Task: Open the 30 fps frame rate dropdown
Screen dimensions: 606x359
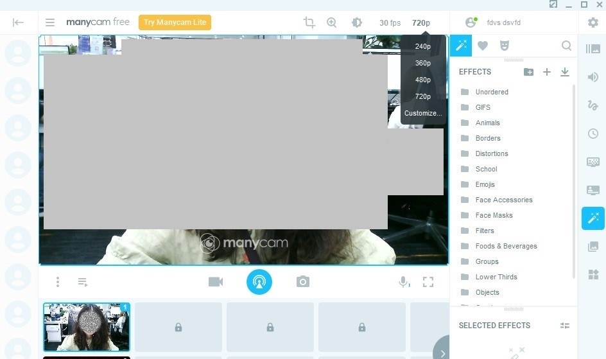Action: tap(390, 23)
